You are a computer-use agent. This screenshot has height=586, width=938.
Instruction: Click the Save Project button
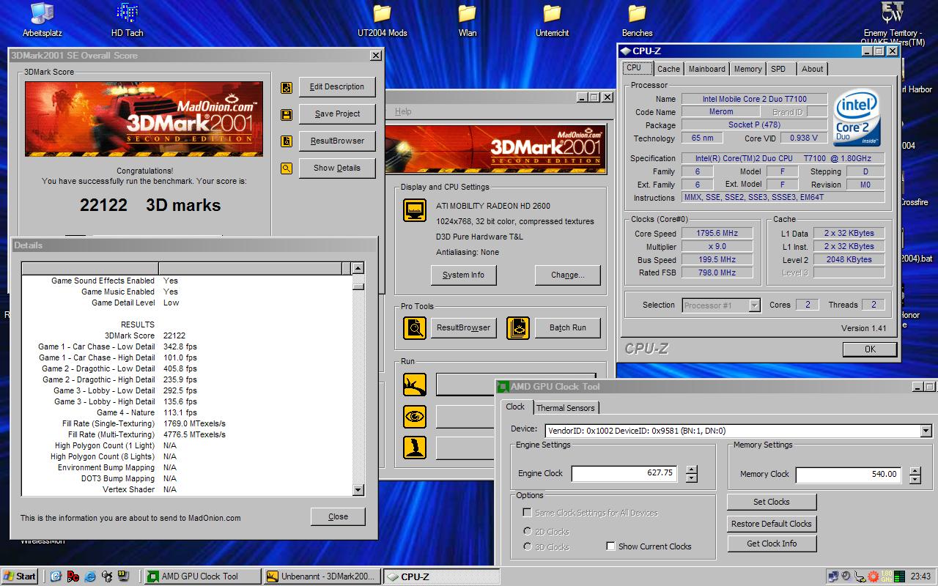pos(337,114)
